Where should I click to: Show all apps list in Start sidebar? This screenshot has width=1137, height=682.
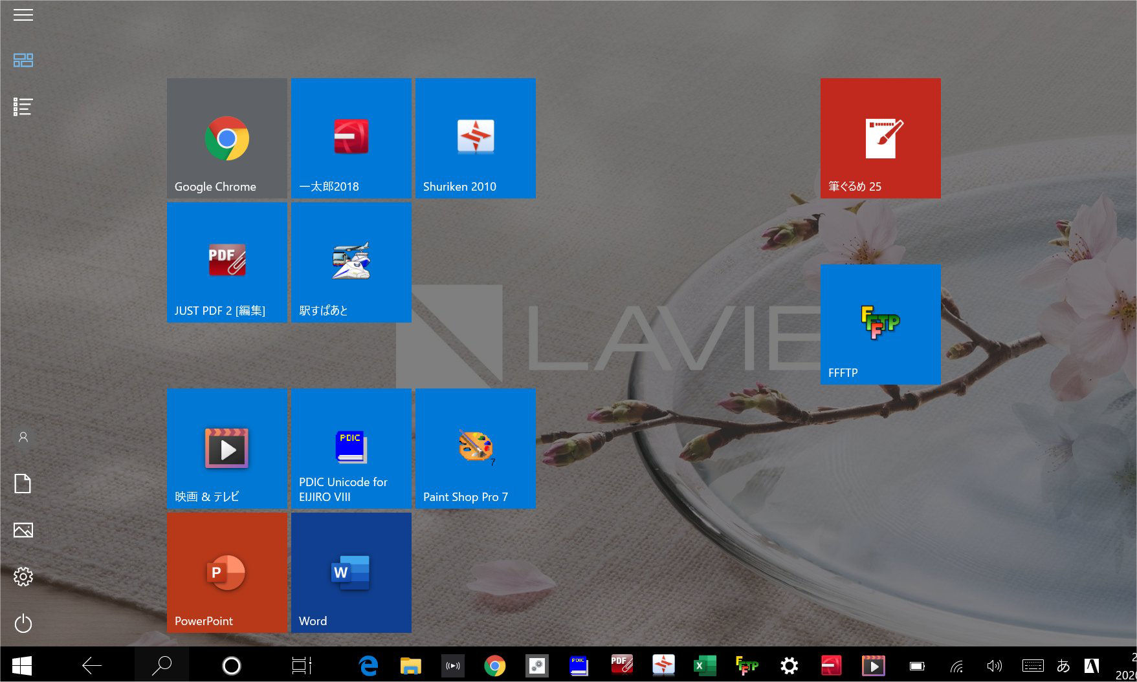[23, 107]
